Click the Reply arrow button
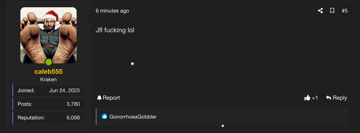360x133 pixels. coord(329,98)
